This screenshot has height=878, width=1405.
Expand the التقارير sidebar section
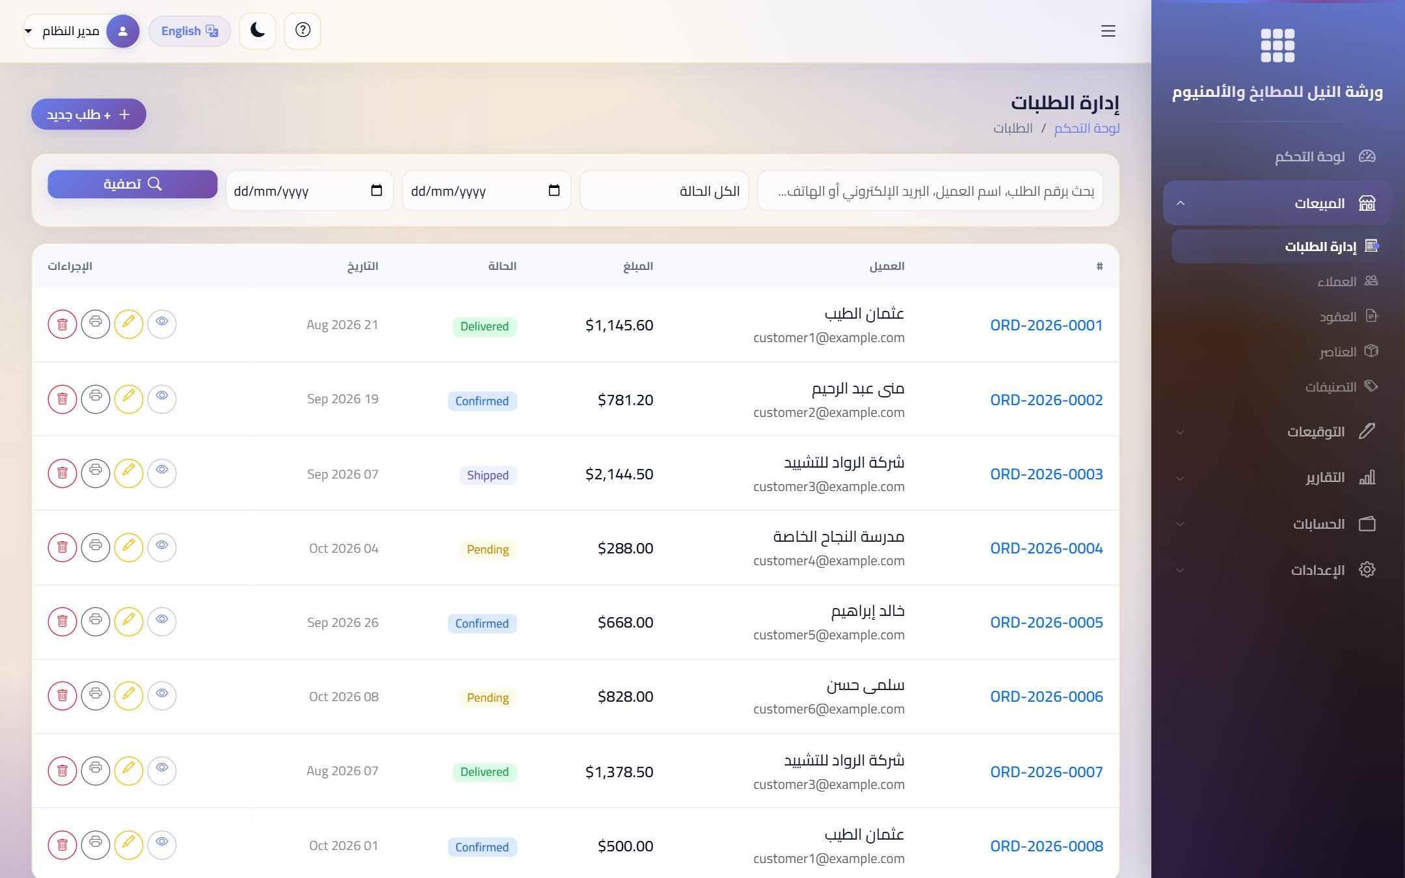point(1278,477)
